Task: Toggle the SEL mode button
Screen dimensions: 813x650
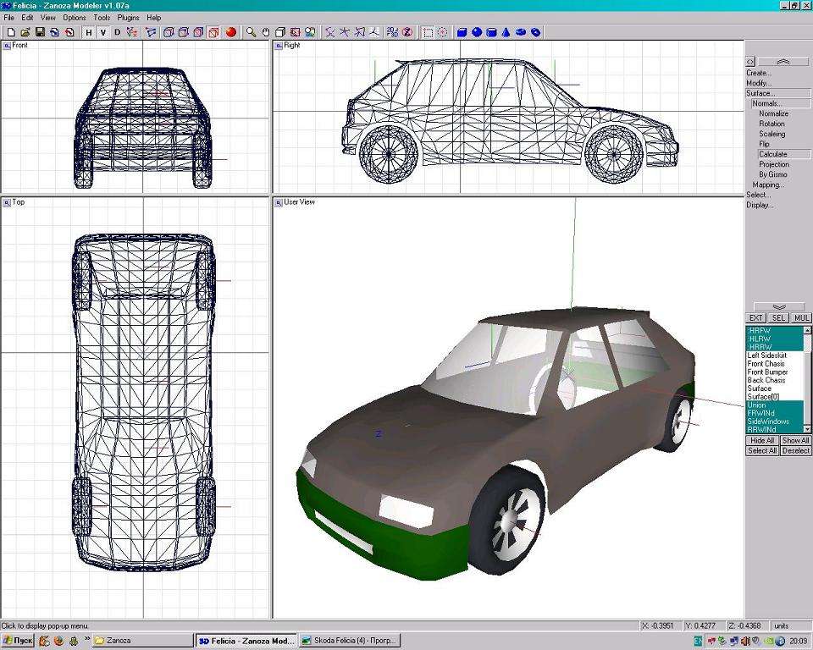Action: click(x=778, y=318)
